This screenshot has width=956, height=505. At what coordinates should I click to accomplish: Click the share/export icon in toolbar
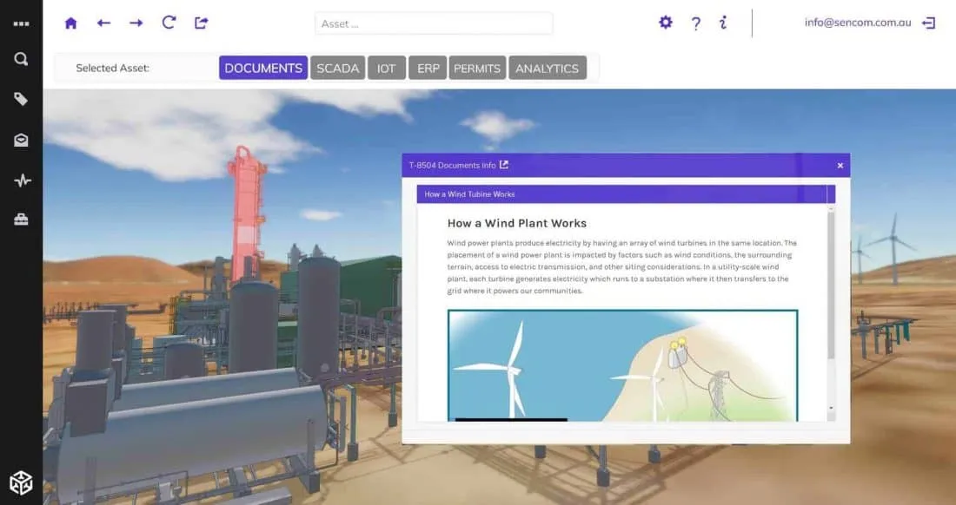(202, 23)
